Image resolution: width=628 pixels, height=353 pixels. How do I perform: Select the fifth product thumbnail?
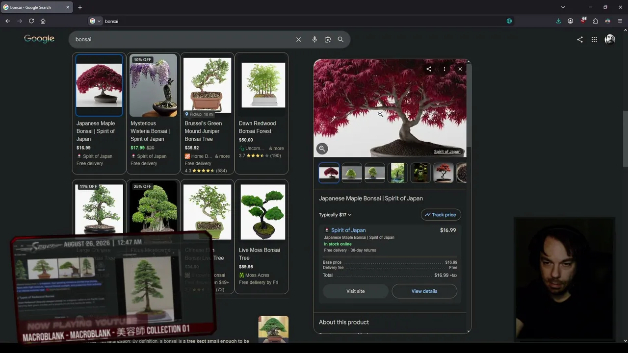(x=420, y=173)
